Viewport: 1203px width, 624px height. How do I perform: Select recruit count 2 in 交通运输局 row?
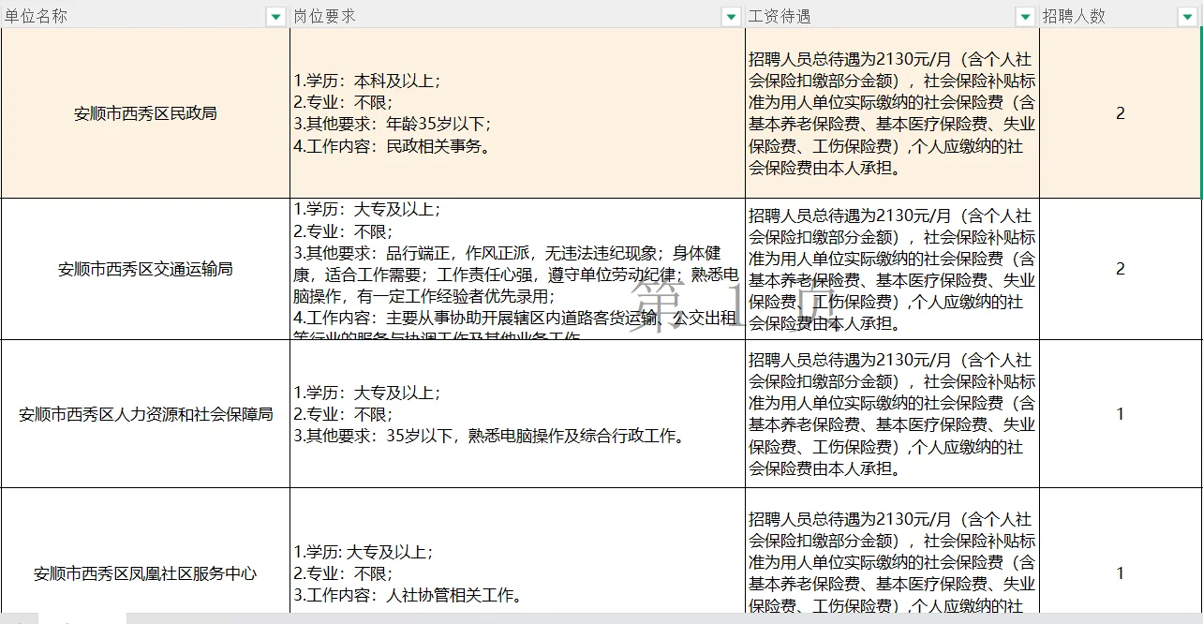1121,269
